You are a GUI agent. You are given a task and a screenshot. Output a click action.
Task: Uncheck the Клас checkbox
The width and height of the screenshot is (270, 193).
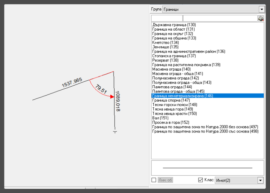(200, 180)
